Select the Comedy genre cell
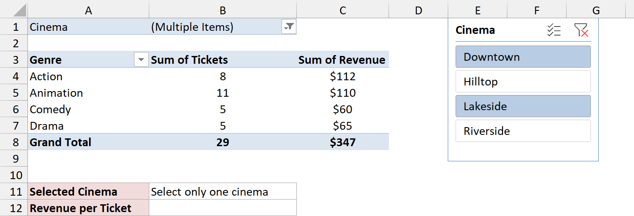Image resolution: width=634 pixels, height=216 pixels. pos(88,109)
